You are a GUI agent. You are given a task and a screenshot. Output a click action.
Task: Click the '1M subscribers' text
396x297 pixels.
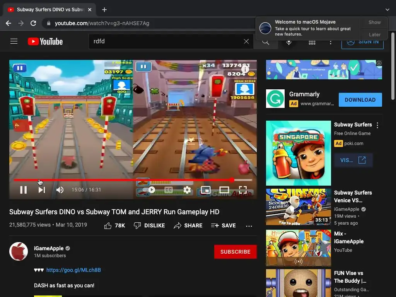point(50,256)
